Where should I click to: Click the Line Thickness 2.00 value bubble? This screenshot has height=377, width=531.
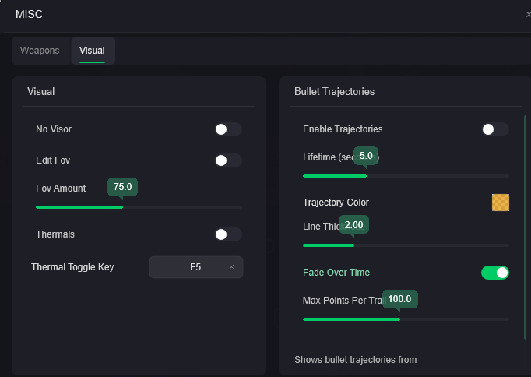pyautogui.click(x=354, y=225)
